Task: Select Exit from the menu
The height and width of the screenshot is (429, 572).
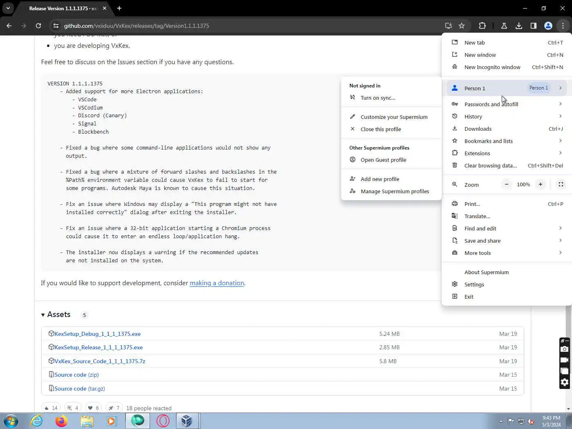Action: tap(506, 297)
